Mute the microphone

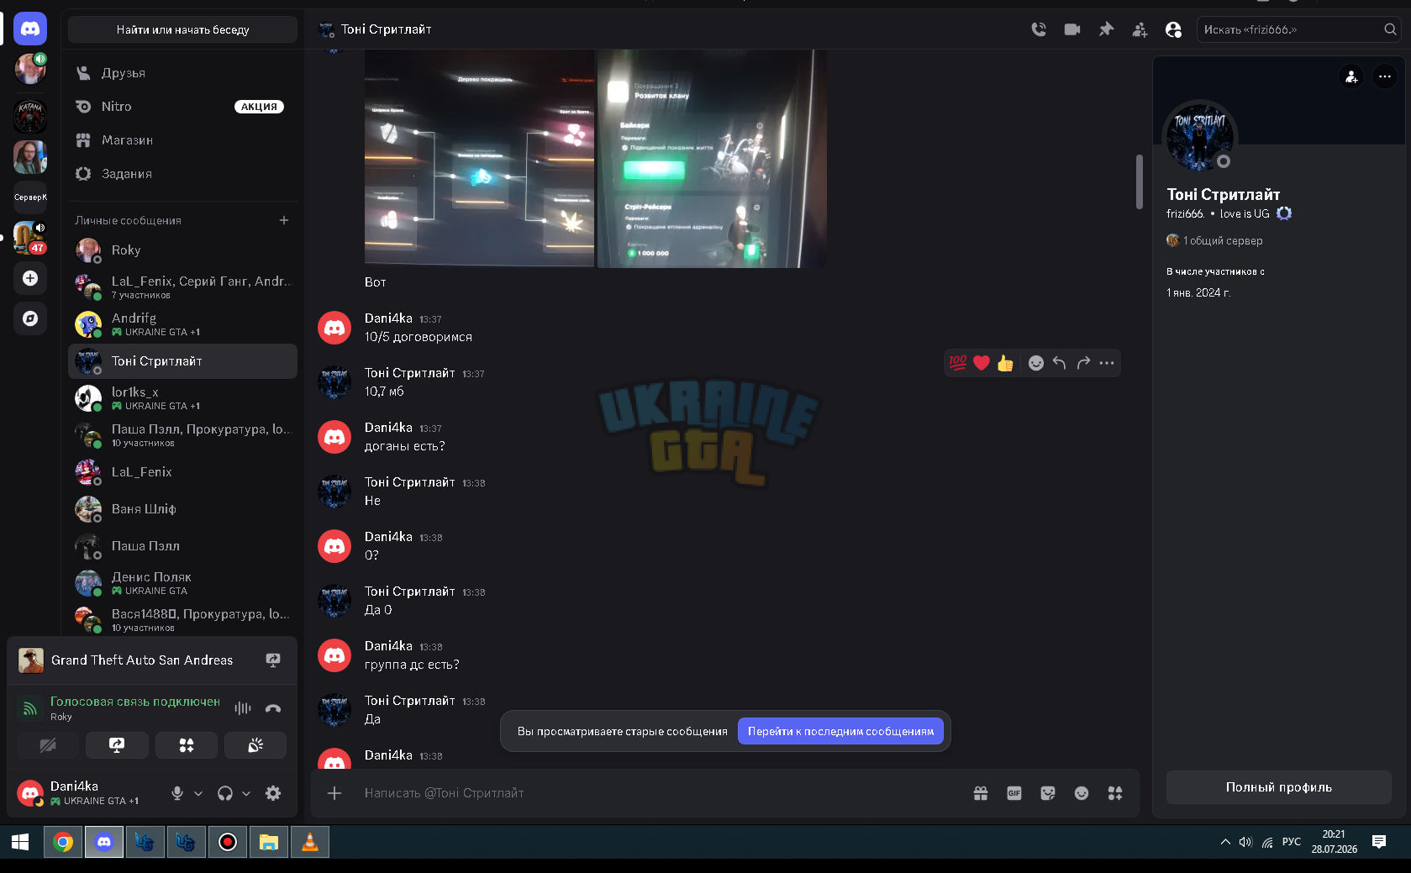177,793
